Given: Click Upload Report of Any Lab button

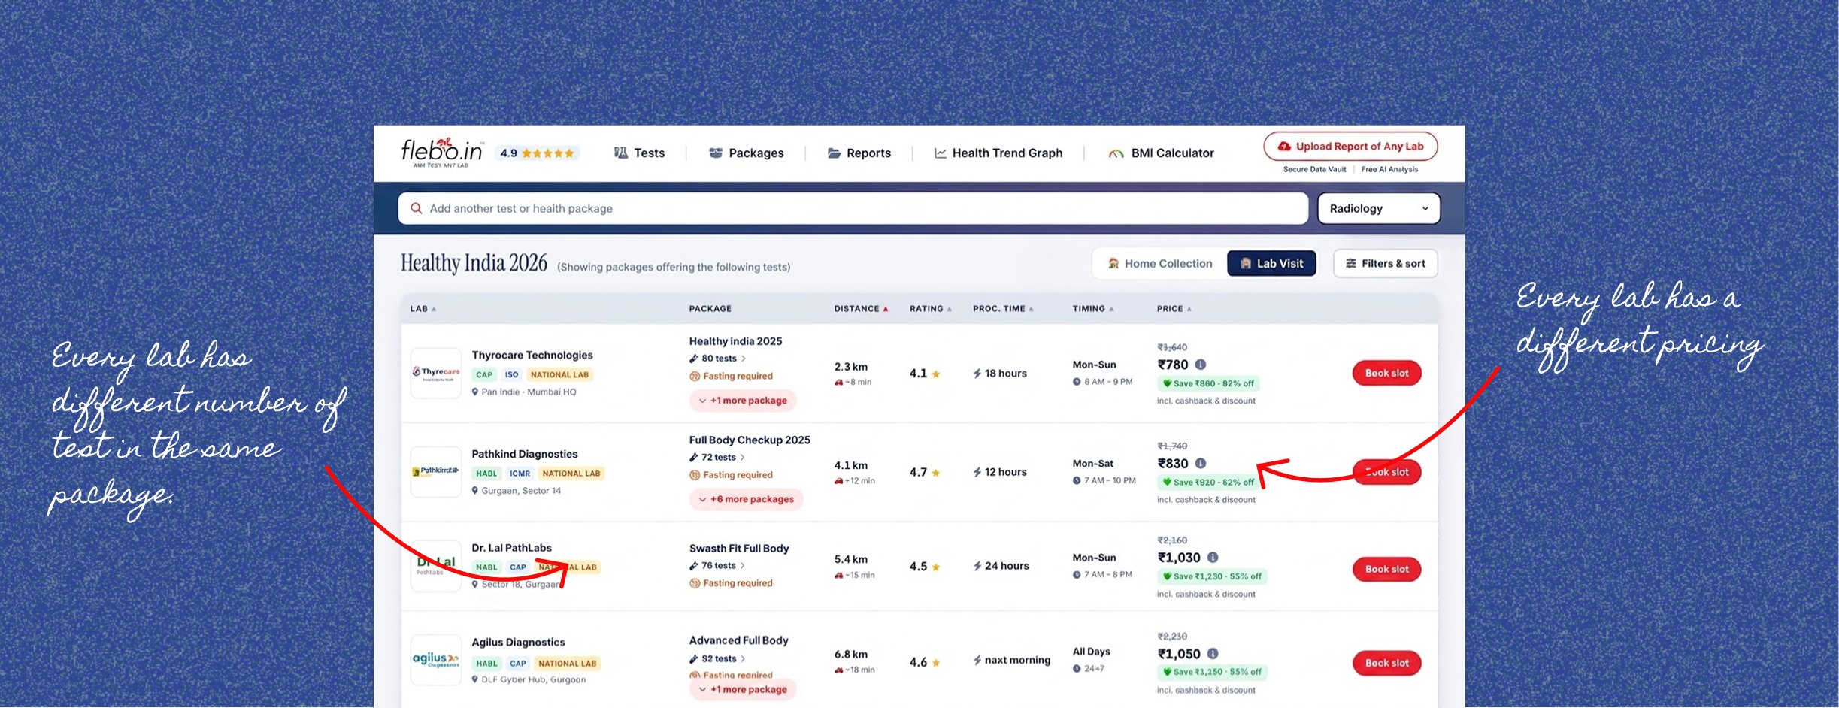Looking at the screenshot, I should coord(1350,147).
